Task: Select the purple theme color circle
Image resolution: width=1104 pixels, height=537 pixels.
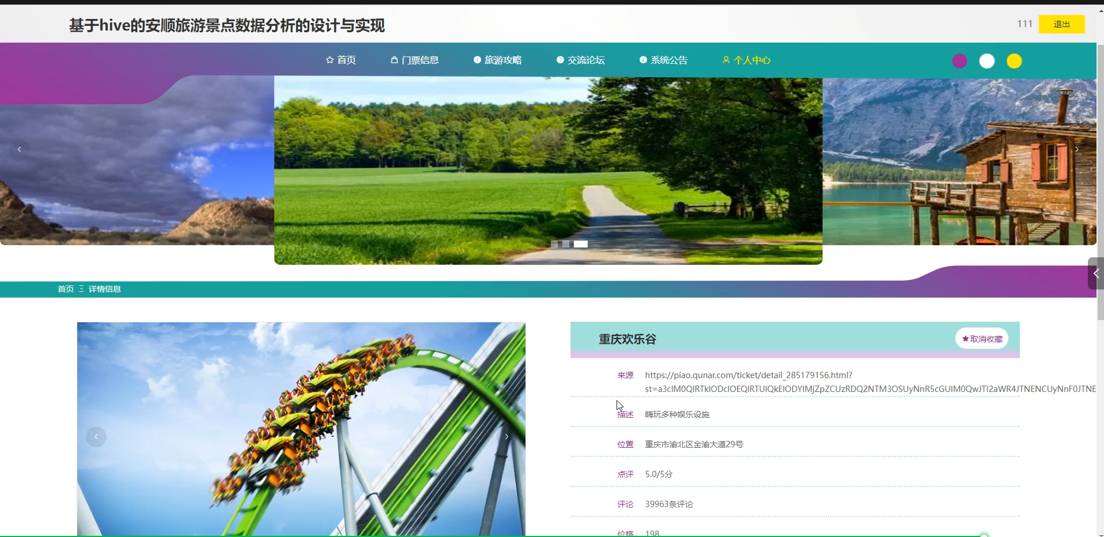Action: click(x=959, y=61)
